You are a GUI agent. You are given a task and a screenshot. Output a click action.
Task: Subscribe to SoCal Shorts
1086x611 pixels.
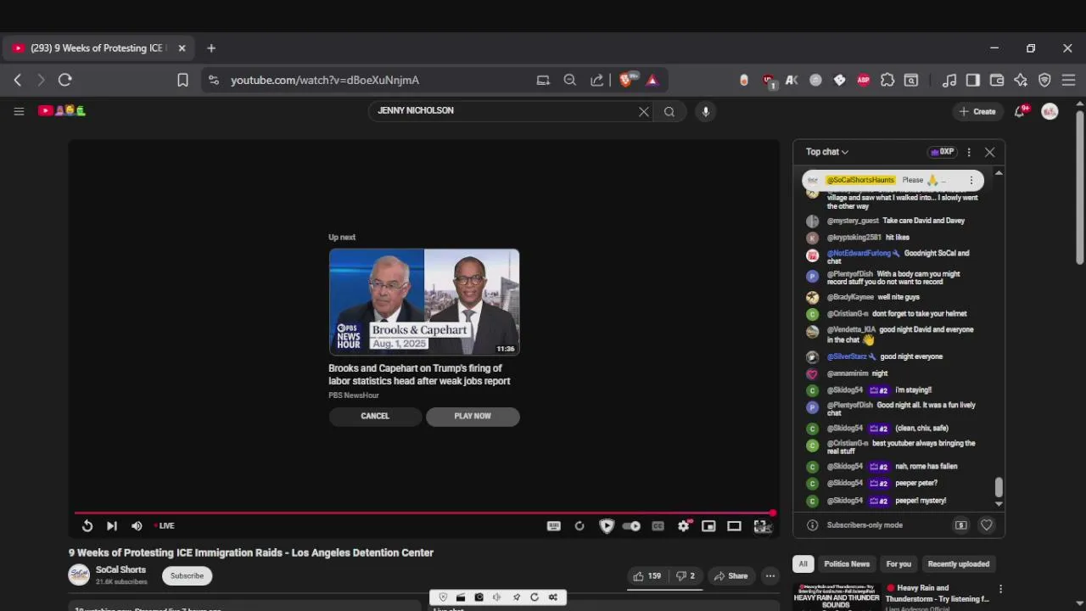[x=187, y=575]
